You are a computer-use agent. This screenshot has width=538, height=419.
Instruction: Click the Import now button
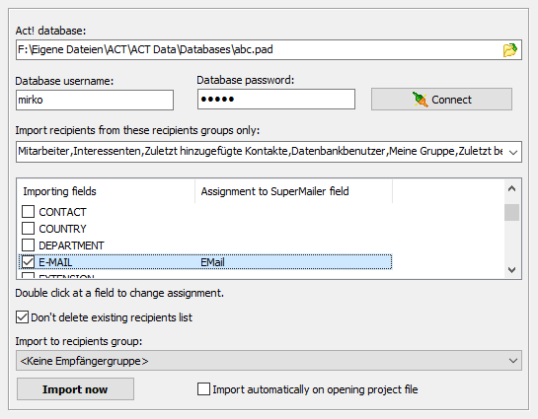(x=75, y=389)
